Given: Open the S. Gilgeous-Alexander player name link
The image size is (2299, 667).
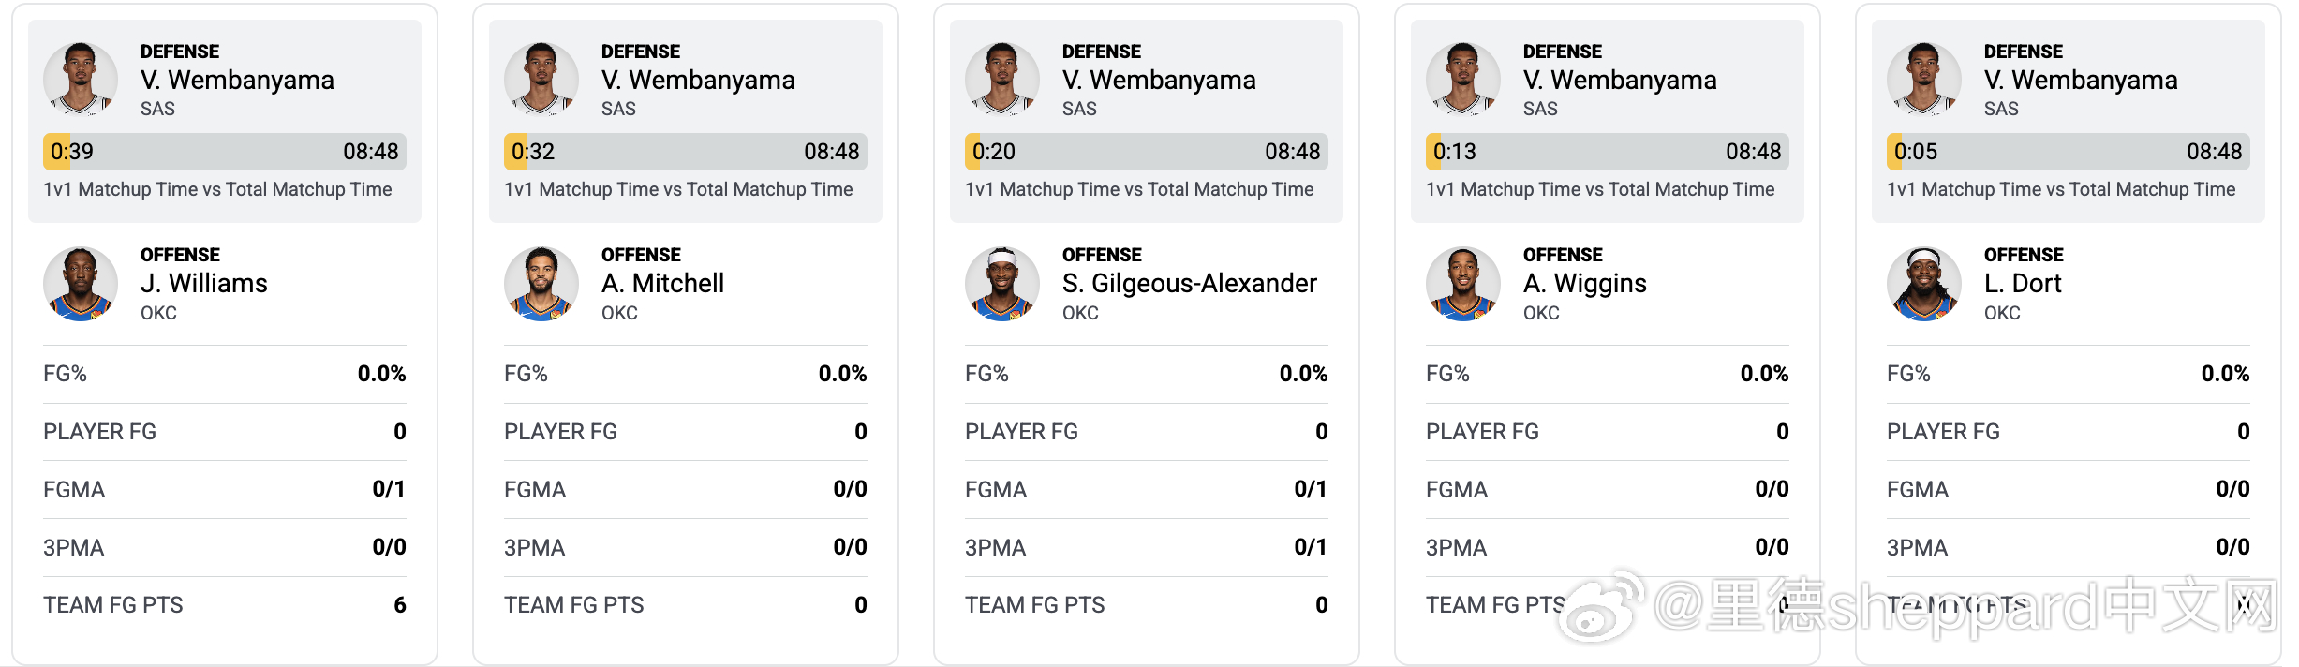Looking at the screenshot, I should 1189,283.
